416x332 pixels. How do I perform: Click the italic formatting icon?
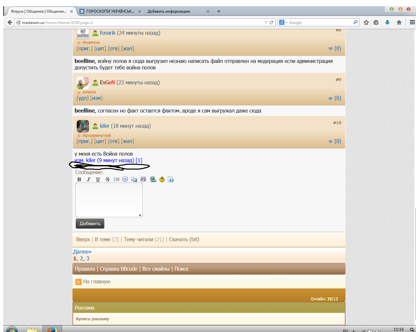point(88,179)
